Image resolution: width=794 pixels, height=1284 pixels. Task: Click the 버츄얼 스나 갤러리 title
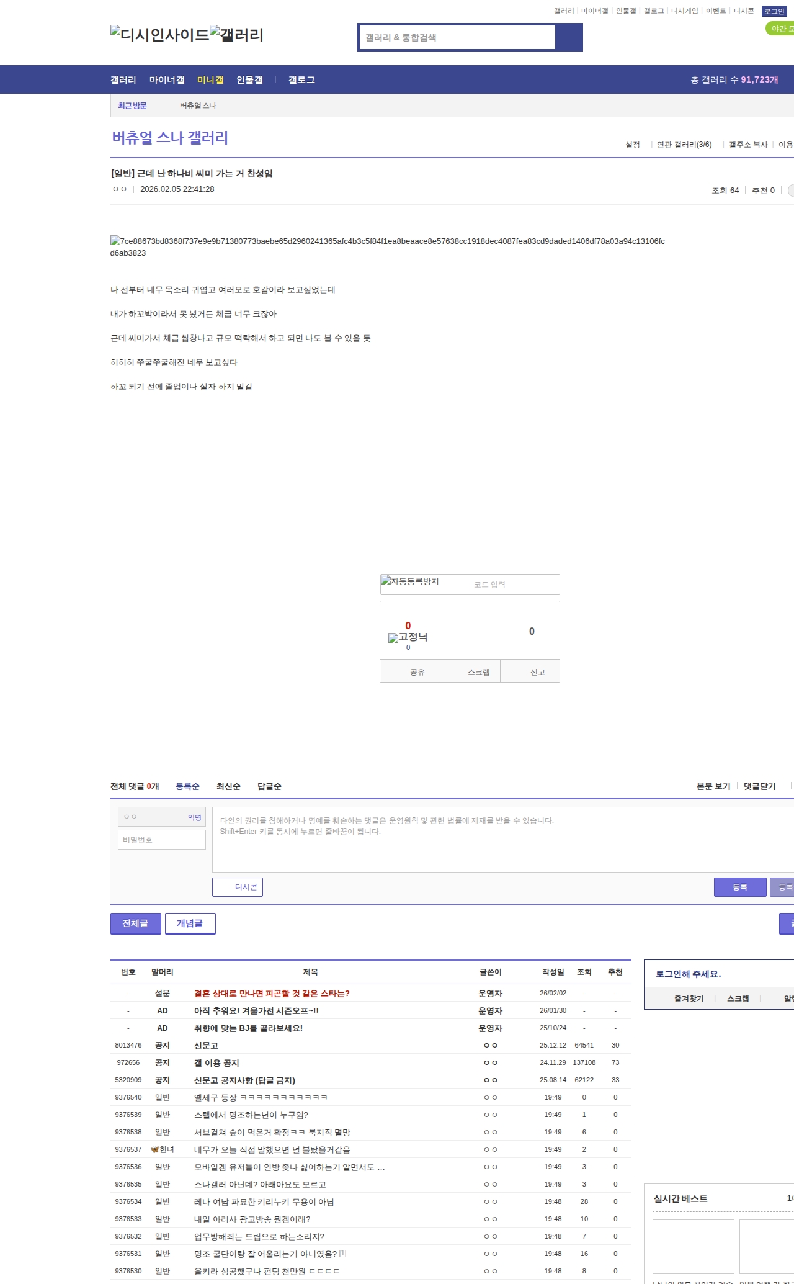tap(170, 138)
